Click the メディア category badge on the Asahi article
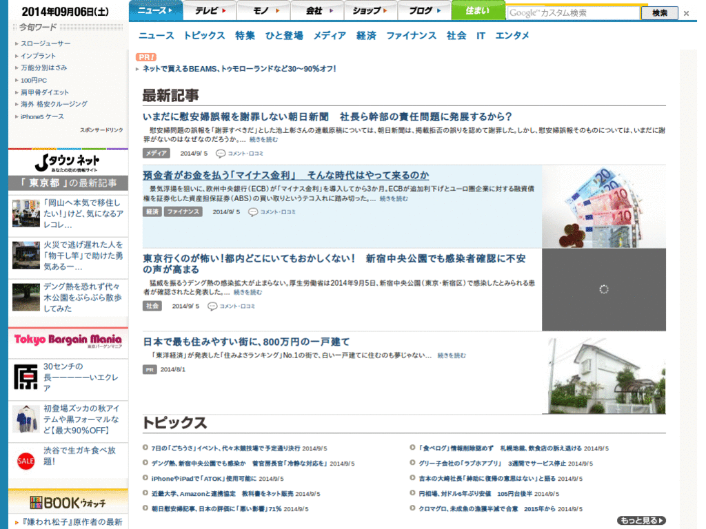The width and height of the screenshot is (706, 529). point(156,153)
